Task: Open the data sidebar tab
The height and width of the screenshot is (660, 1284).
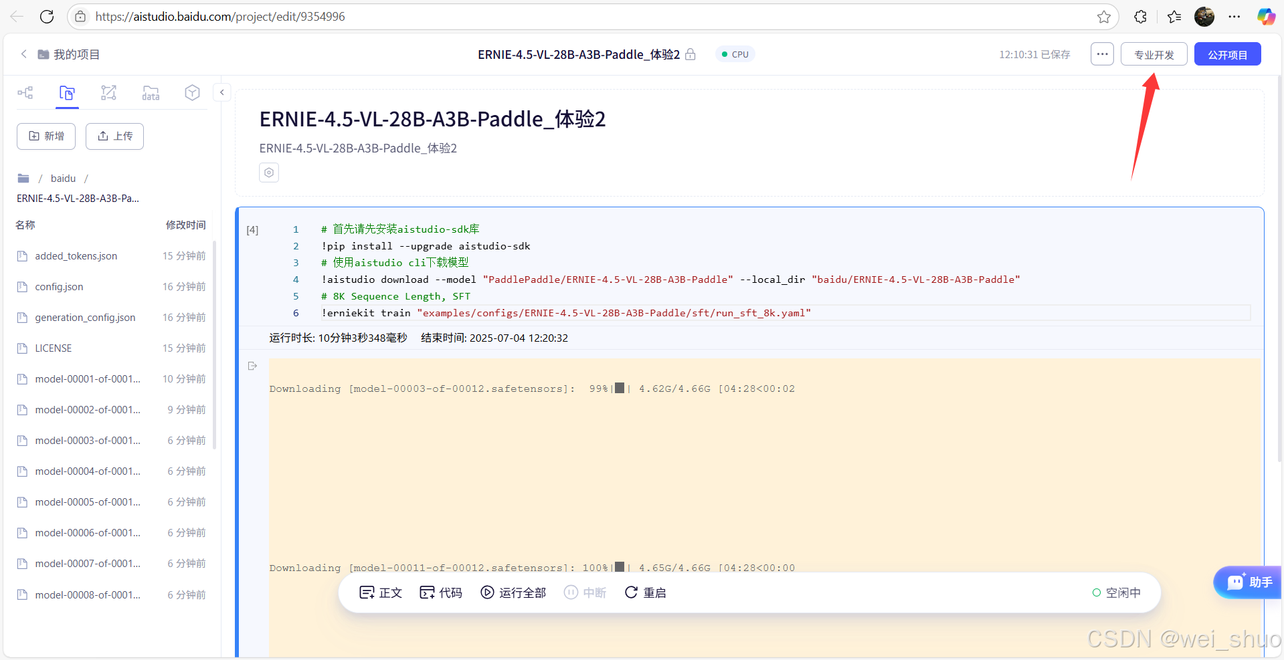Action: [151, 93]
